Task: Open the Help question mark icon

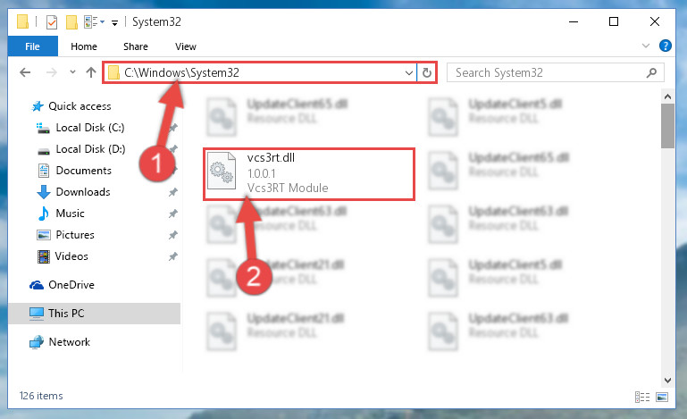Action: 665,46
